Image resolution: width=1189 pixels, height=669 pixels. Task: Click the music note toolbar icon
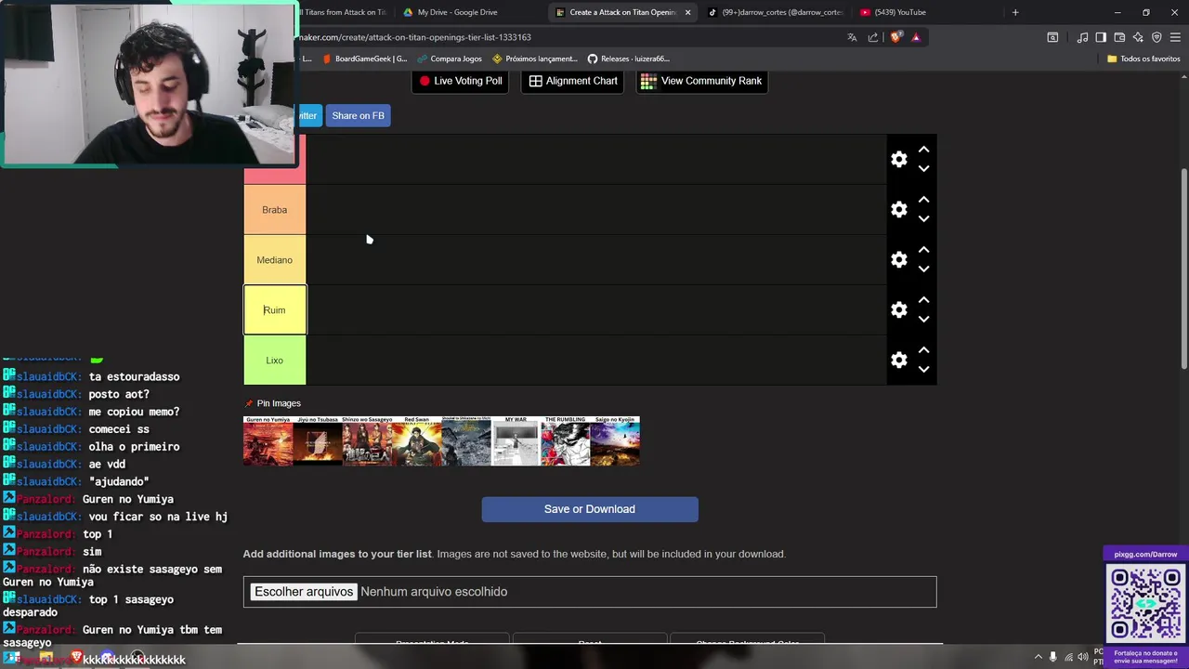(1082, 37)
